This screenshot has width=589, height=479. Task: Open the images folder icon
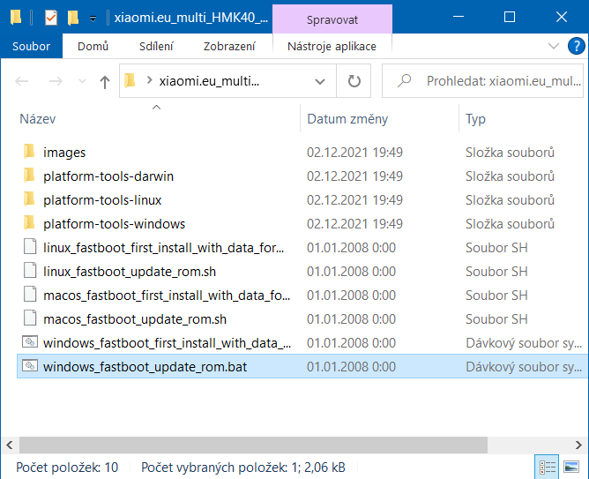[x=29, y=152]
